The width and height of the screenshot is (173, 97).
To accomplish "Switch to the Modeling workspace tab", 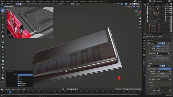I will [34, 1].
